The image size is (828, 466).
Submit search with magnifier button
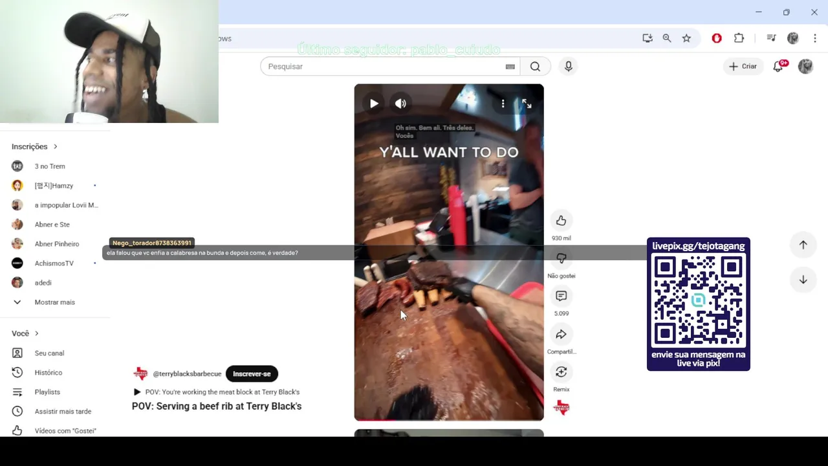(535, 66)
